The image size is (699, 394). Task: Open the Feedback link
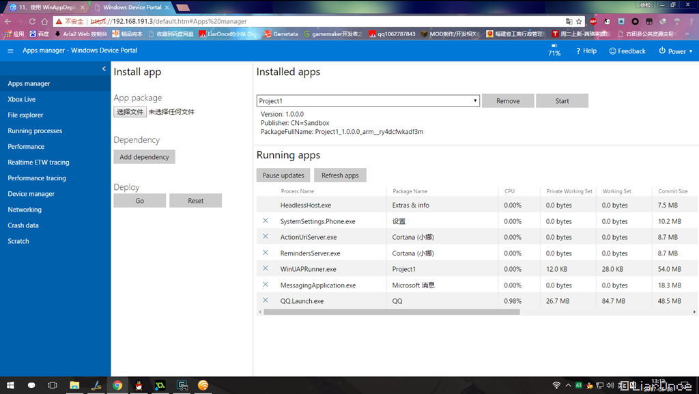click(627, 51)
